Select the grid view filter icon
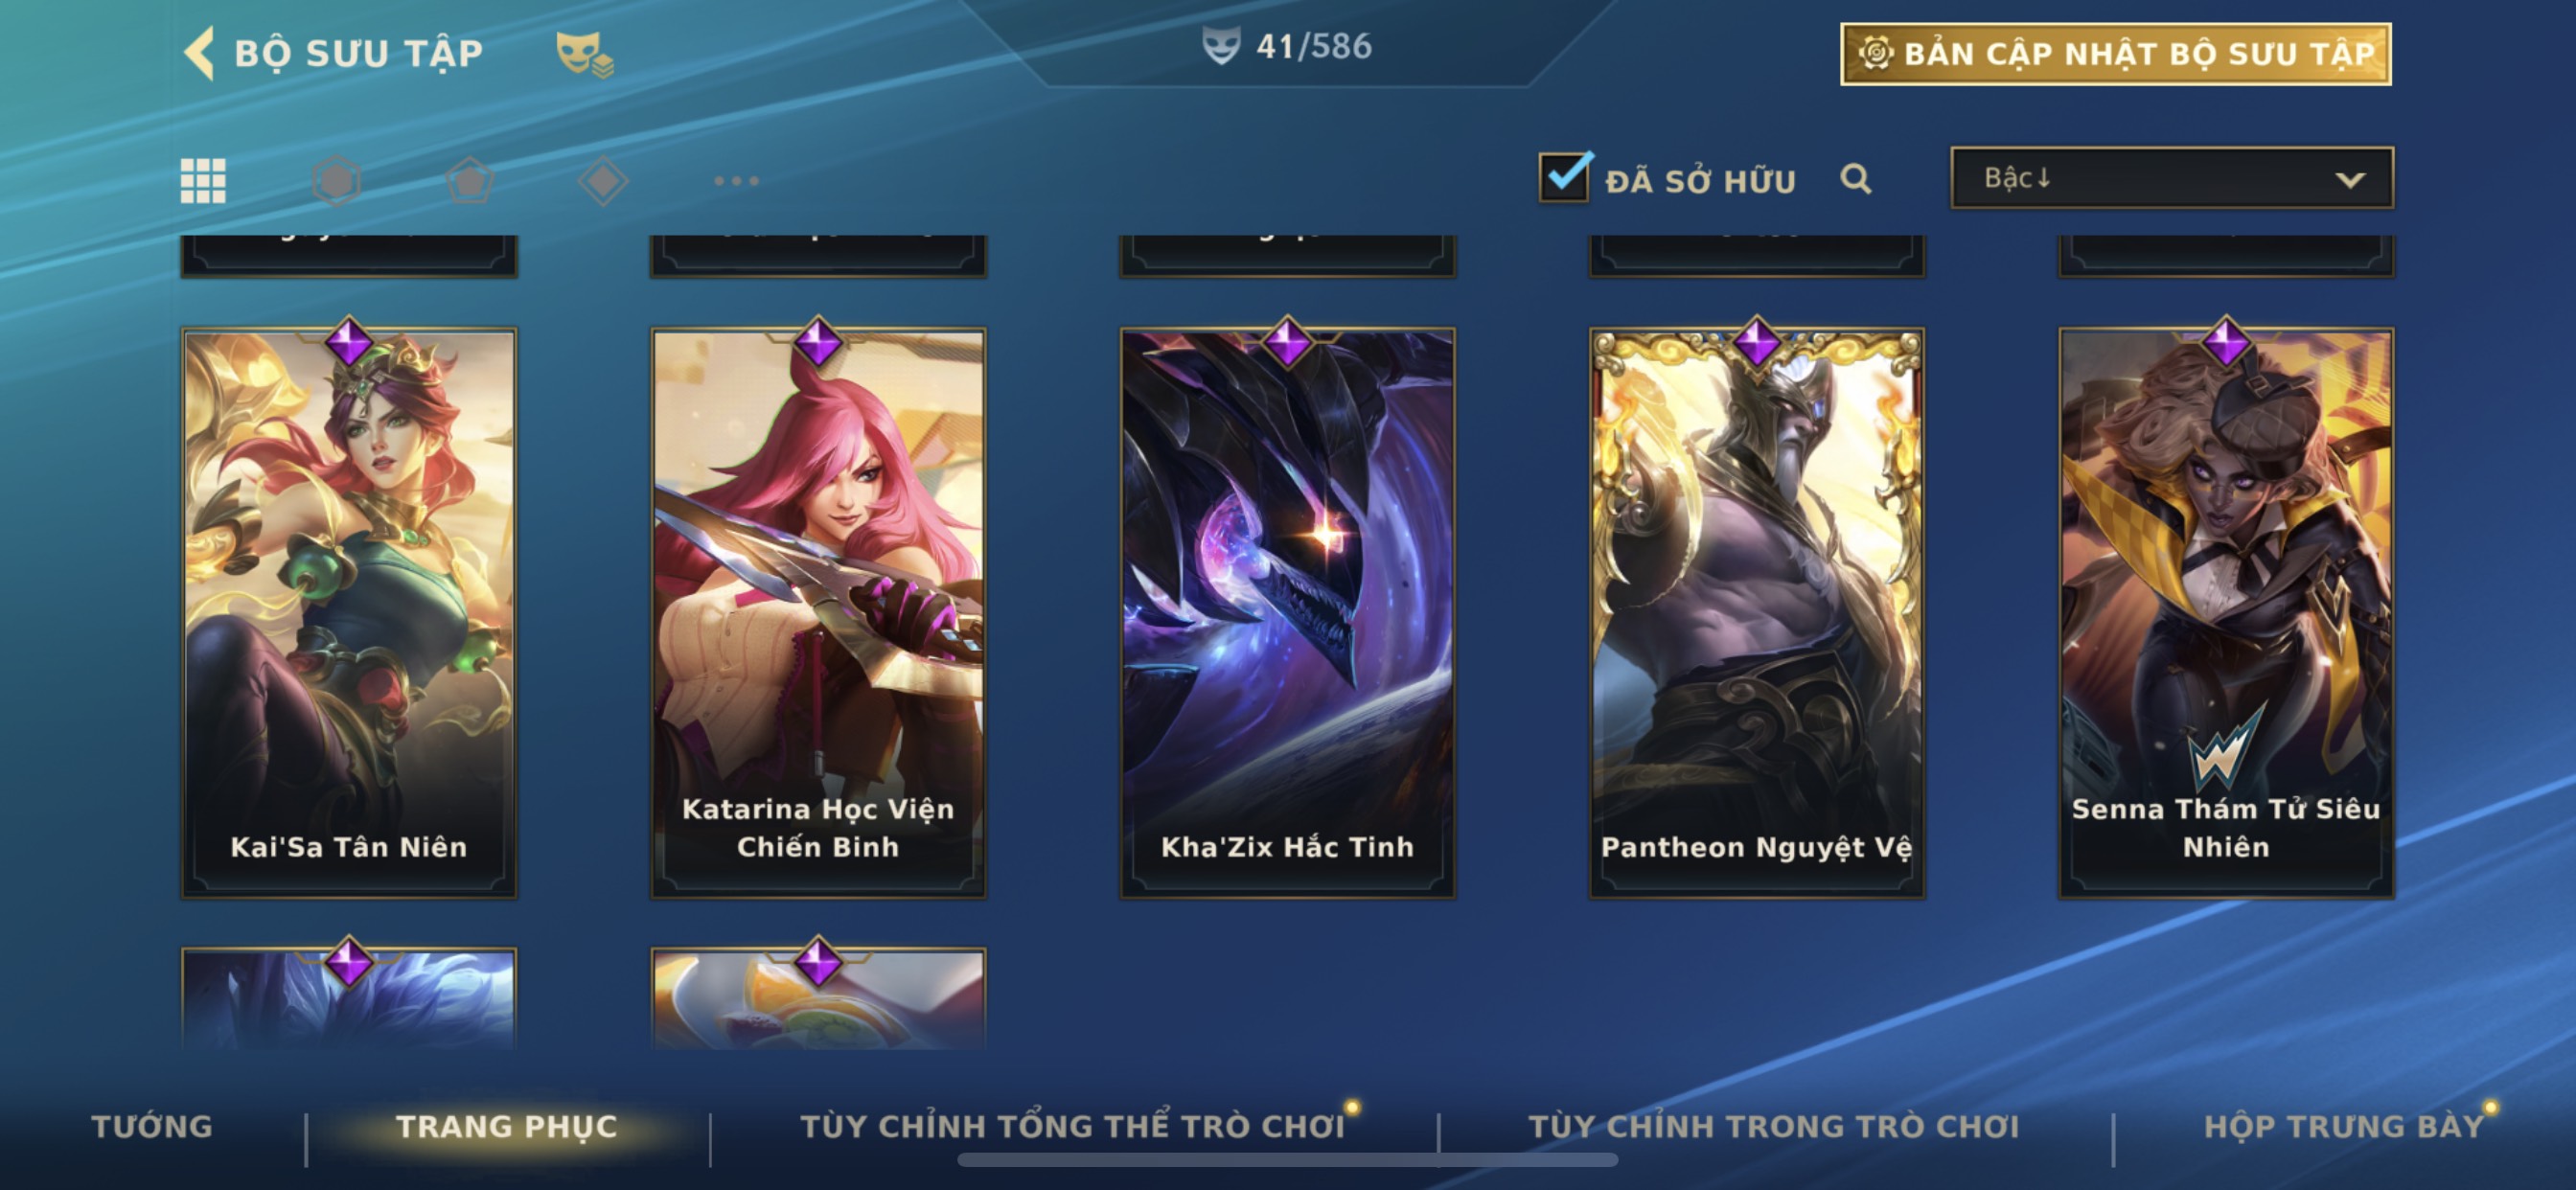Viewport: 2576px width, 1190px height. tap(203, 181)
